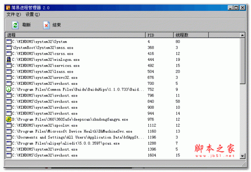Click thread count 19 of winlogon.exe
251x172 pixels.
[178, 60]
